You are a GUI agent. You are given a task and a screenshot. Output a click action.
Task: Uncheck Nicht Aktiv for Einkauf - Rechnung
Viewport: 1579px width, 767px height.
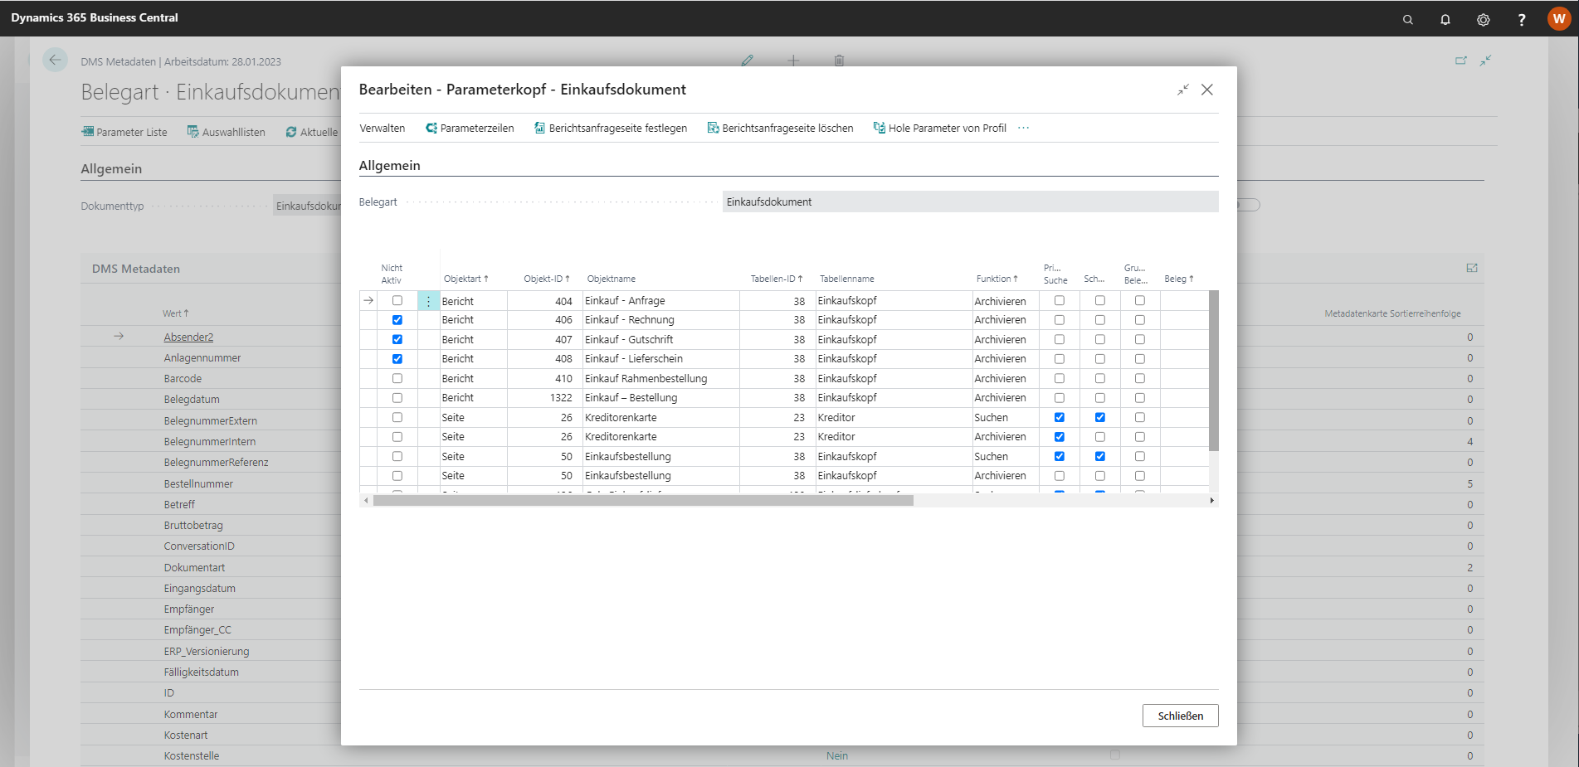pos(397,320)
